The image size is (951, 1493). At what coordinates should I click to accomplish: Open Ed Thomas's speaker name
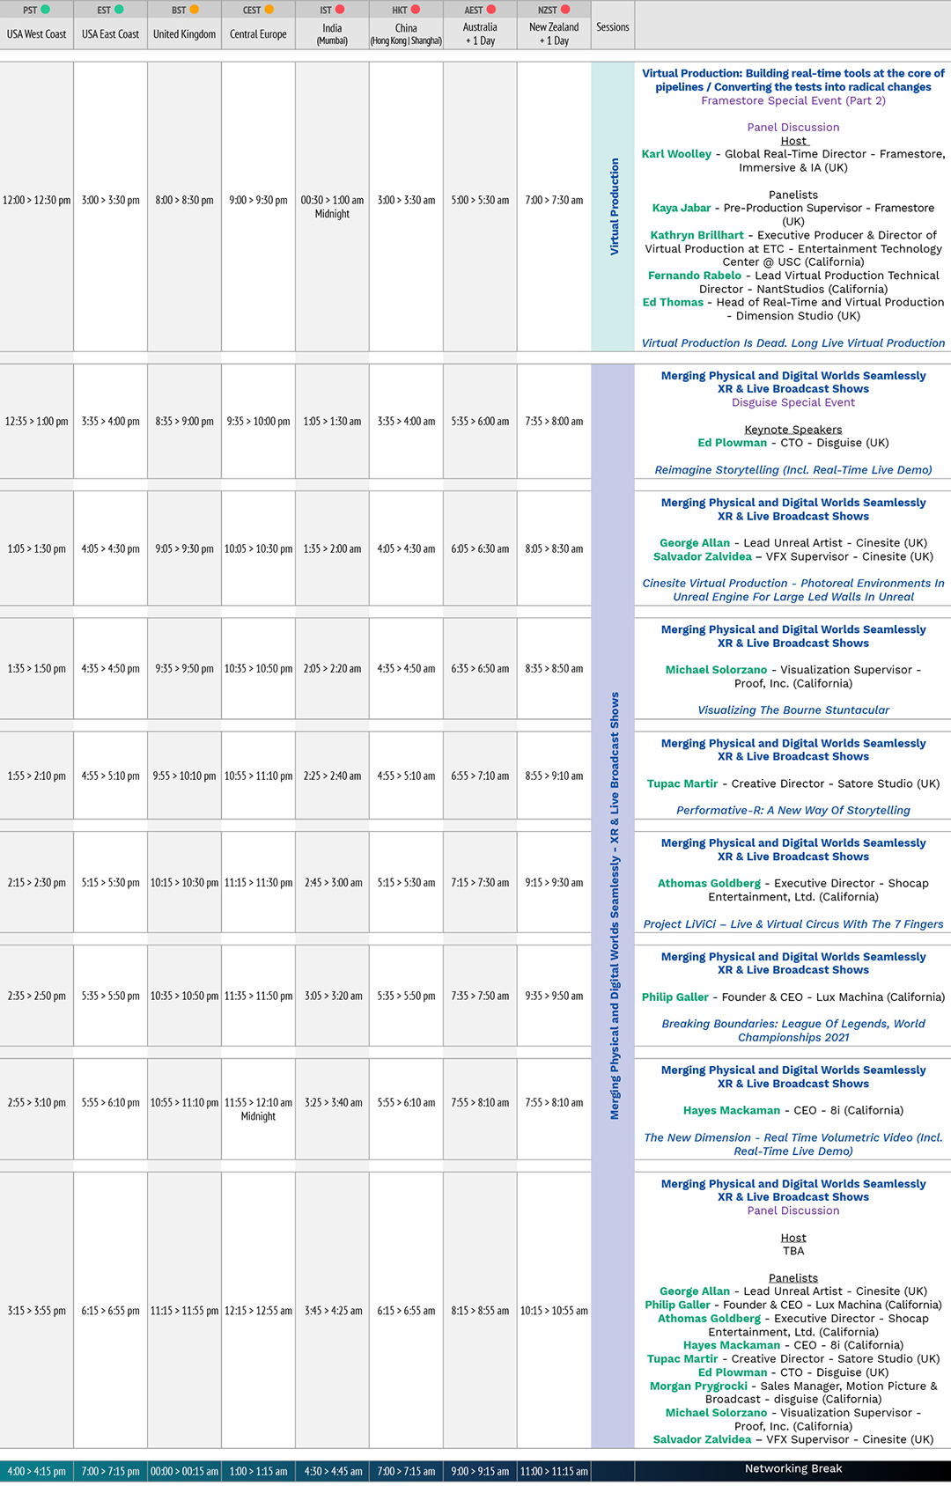(x=673, y=302)
